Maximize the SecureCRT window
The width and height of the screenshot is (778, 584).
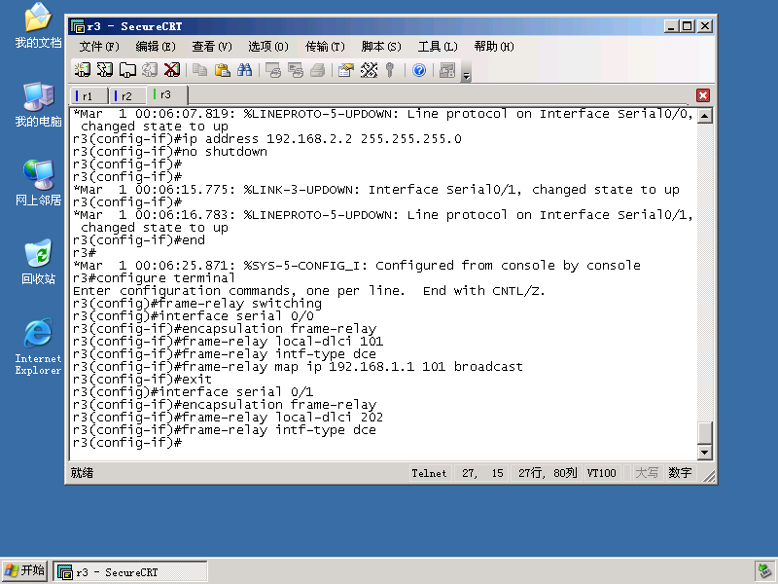(688, 26)
